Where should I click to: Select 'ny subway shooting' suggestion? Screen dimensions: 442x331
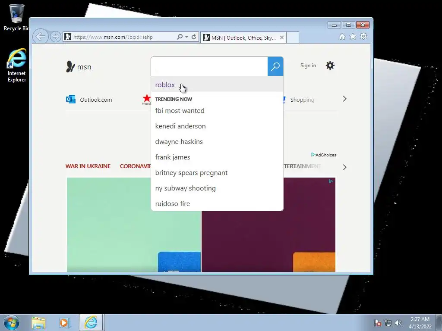pyautogui.click(x=217, y=188)
